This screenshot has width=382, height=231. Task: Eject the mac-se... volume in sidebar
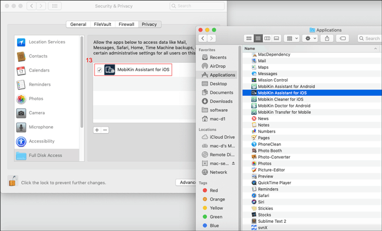click(233, 164)
